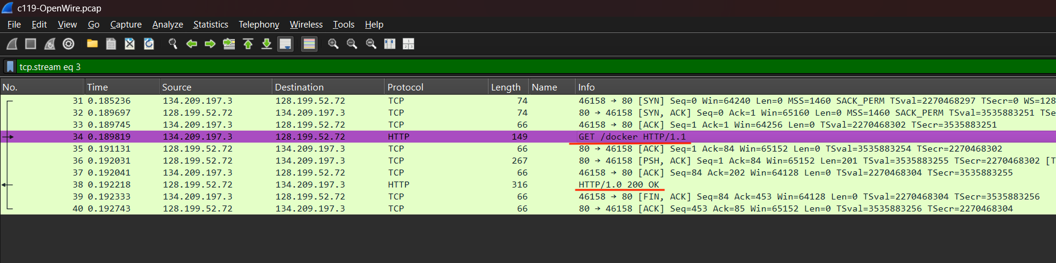
Task: Open the Help menu
Action: pos(374,25)
